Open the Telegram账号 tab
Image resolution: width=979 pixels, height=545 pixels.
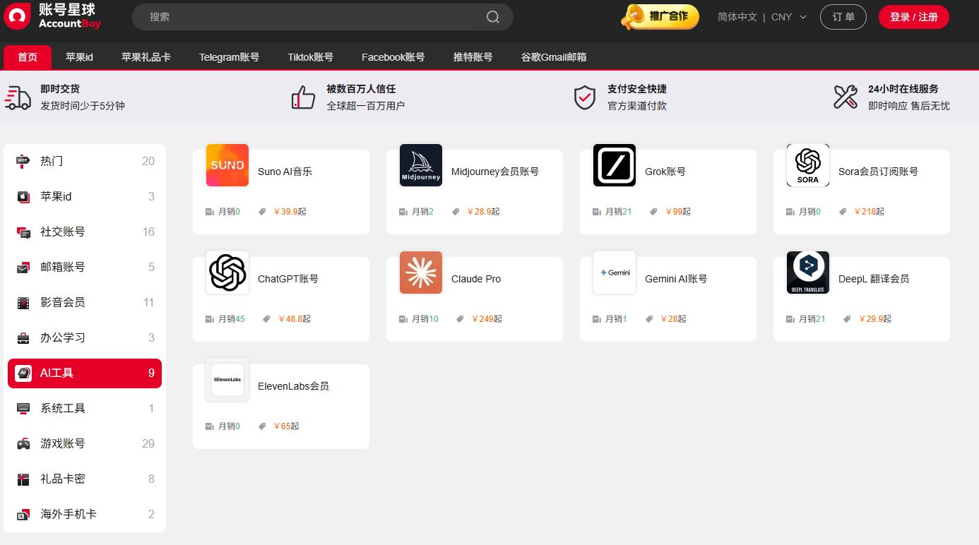229,57
